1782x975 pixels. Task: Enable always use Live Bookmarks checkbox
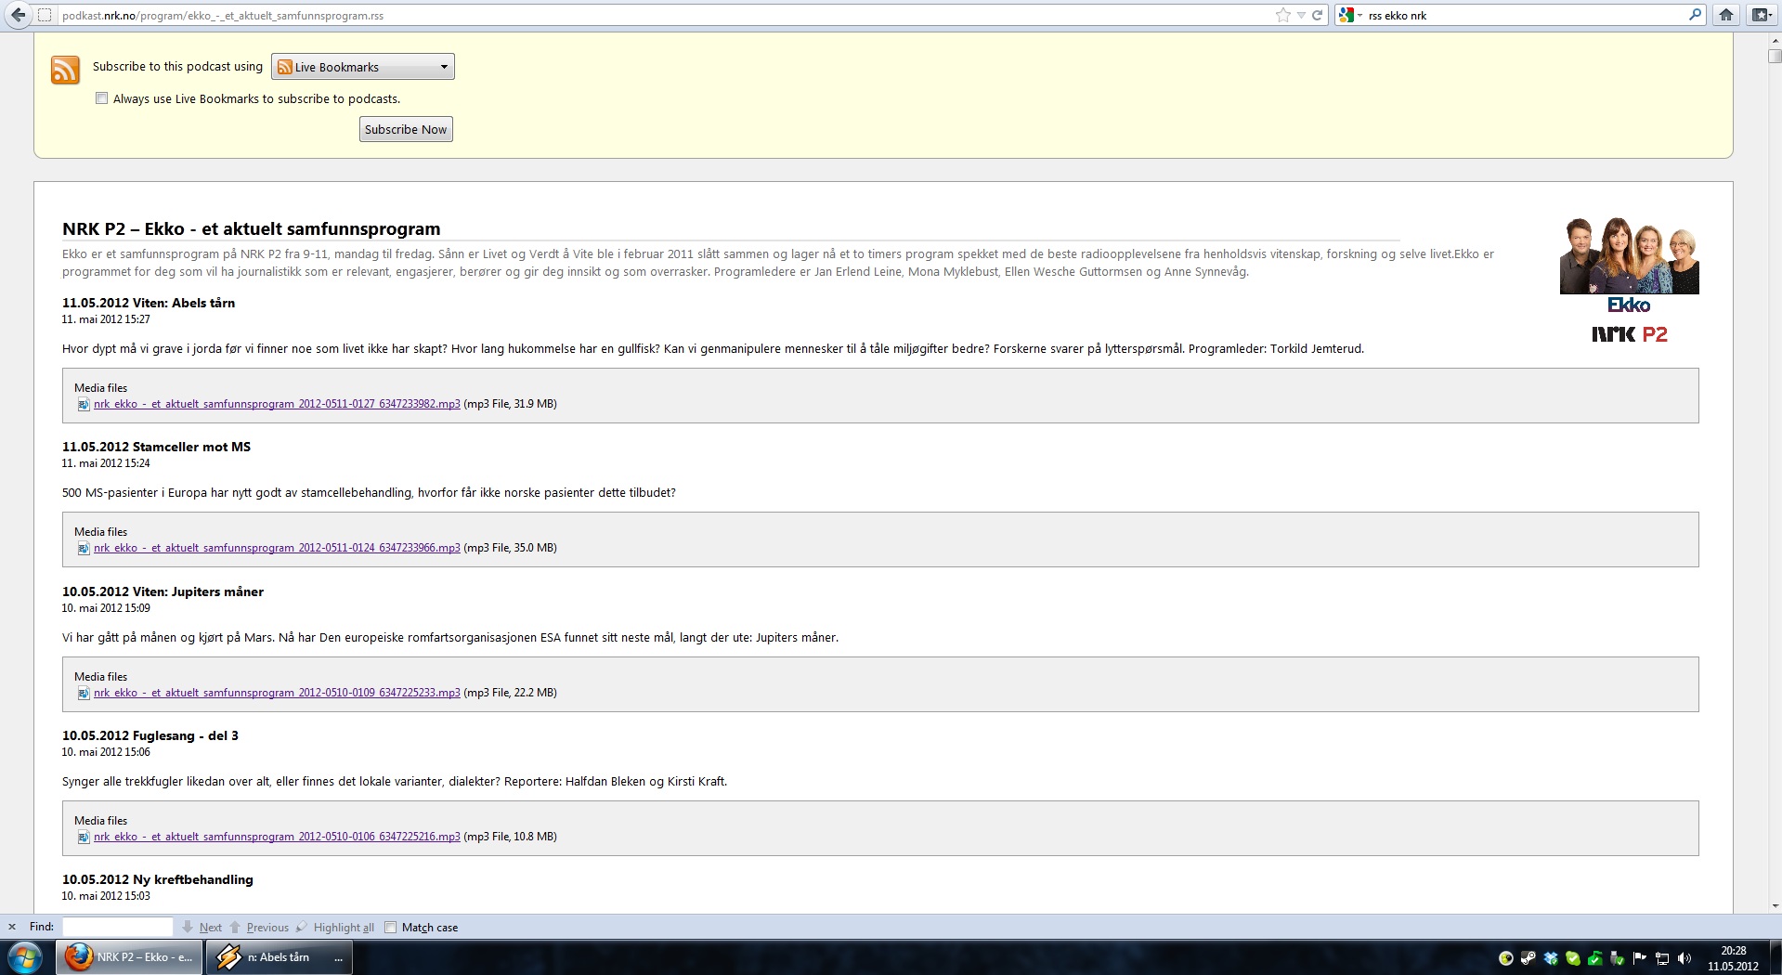(102, 98)
